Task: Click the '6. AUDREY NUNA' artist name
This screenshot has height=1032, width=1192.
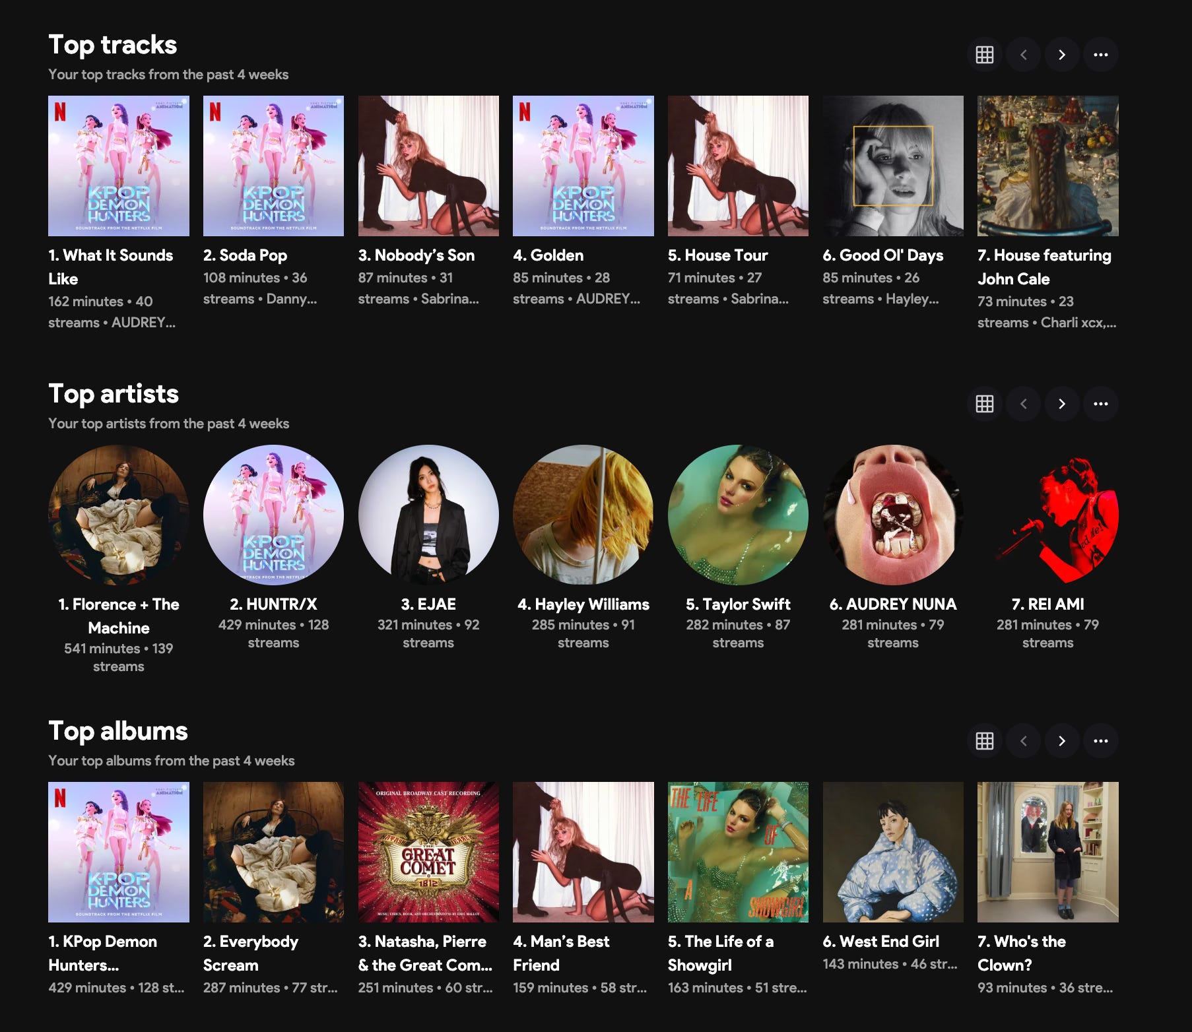Action: tap(893, 604)
